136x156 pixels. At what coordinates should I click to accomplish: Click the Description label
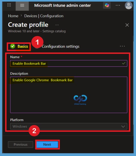[x=19, y=74]
